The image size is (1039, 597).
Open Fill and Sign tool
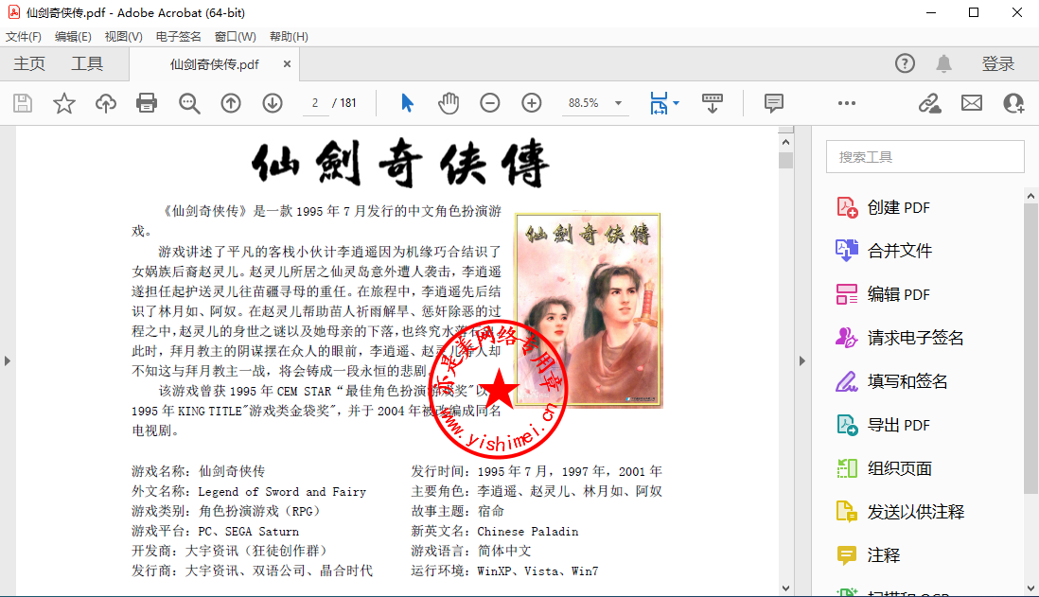[x=892, y=381]
